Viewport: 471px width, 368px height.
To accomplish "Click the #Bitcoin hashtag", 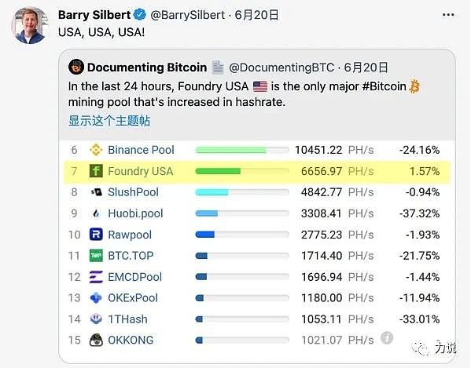I will click(x=385, y=86).
